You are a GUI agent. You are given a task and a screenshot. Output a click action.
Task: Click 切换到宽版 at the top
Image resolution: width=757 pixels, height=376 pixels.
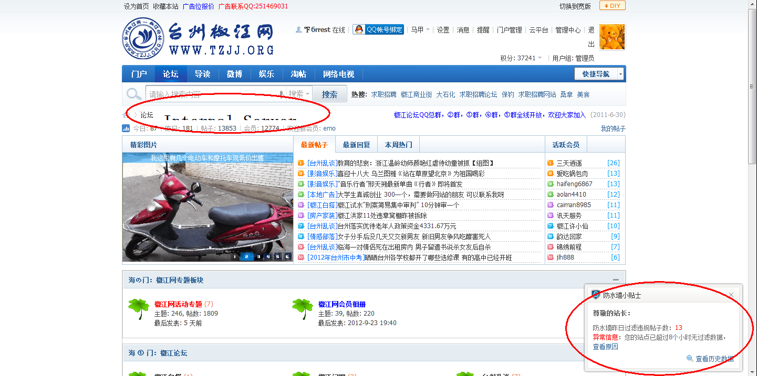pos(575,6)
